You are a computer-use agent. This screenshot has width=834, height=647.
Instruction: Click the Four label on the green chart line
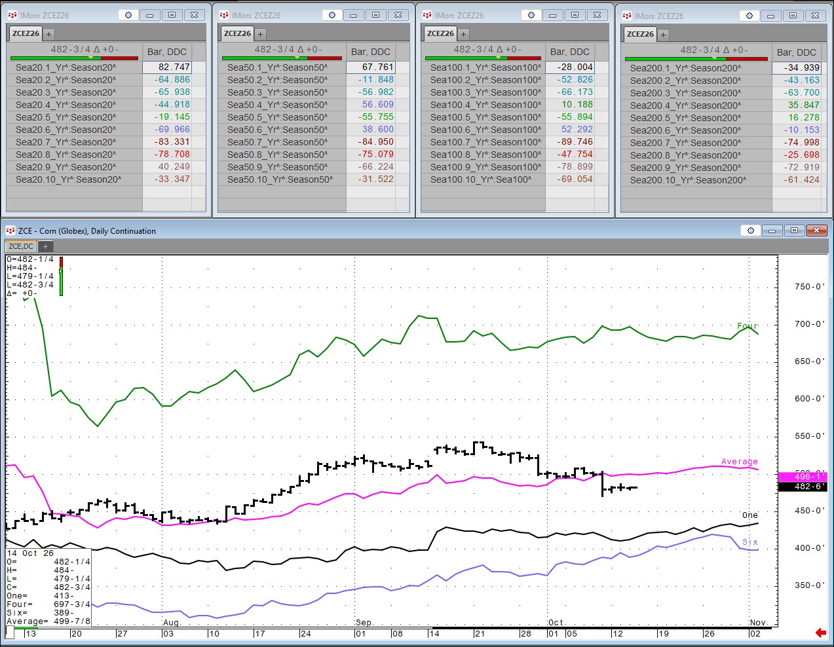tap(747, 326)
